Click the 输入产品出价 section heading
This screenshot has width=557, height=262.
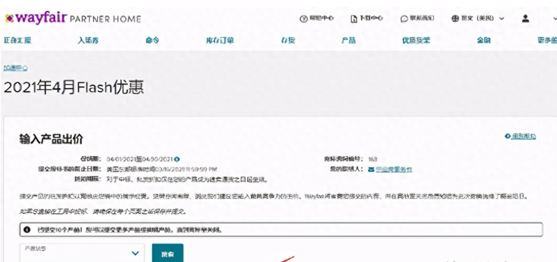tap(51, 139)
